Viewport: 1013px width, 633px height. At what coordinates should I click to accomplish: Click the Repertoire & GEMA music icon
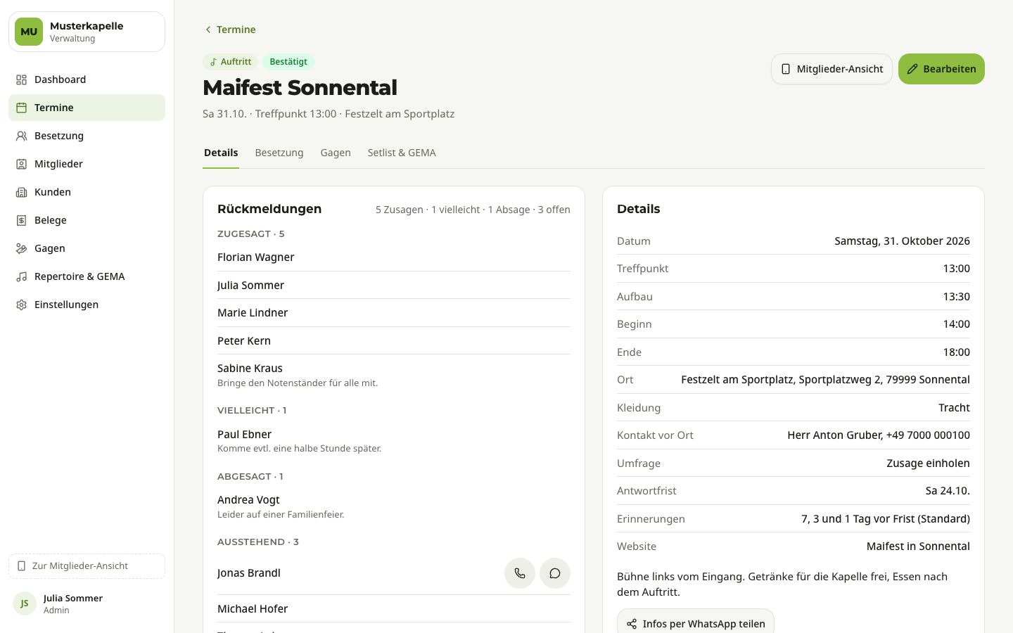(22, 276)
